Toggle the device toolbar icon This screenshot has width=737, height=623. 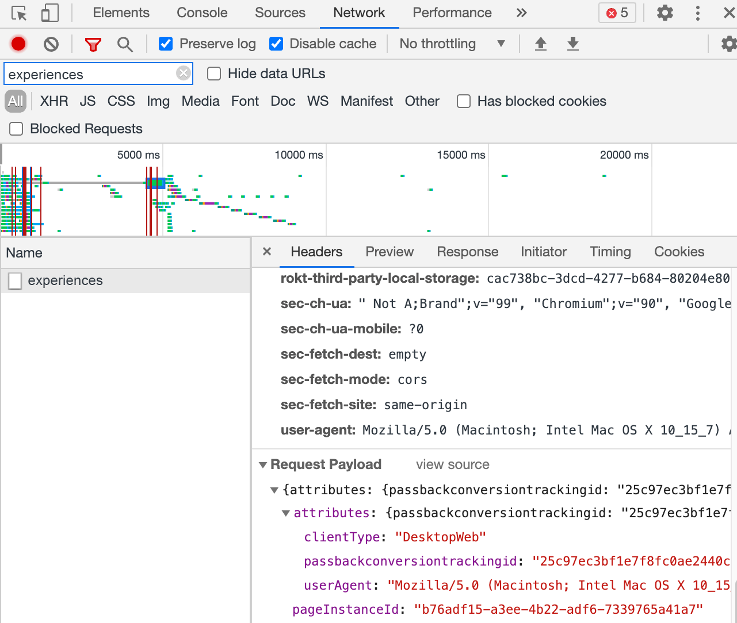pos(50,13)
